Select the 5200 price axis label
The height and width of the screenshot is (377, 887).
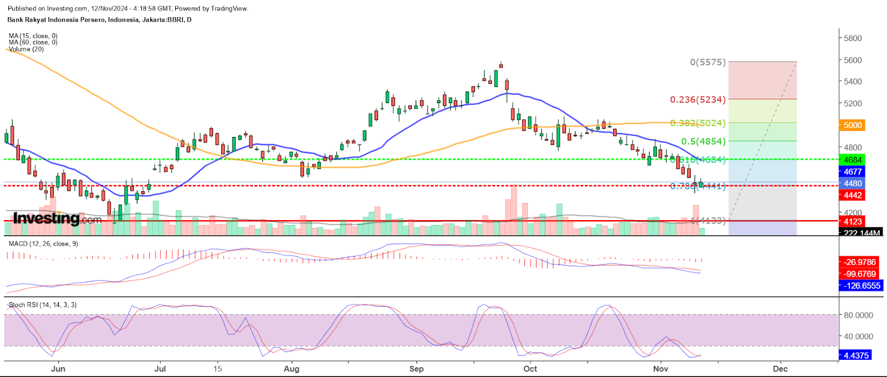[853, 104]
